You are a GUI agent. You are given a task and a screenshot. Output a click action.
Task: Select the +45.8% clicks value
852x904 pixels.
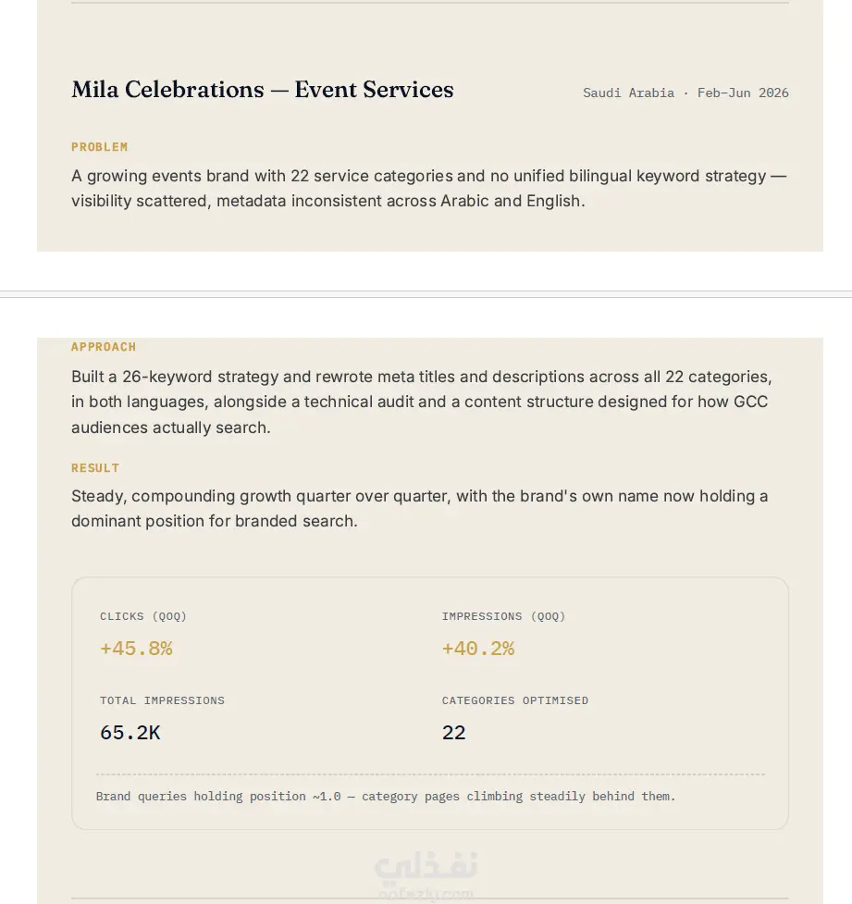coord(136,649)
